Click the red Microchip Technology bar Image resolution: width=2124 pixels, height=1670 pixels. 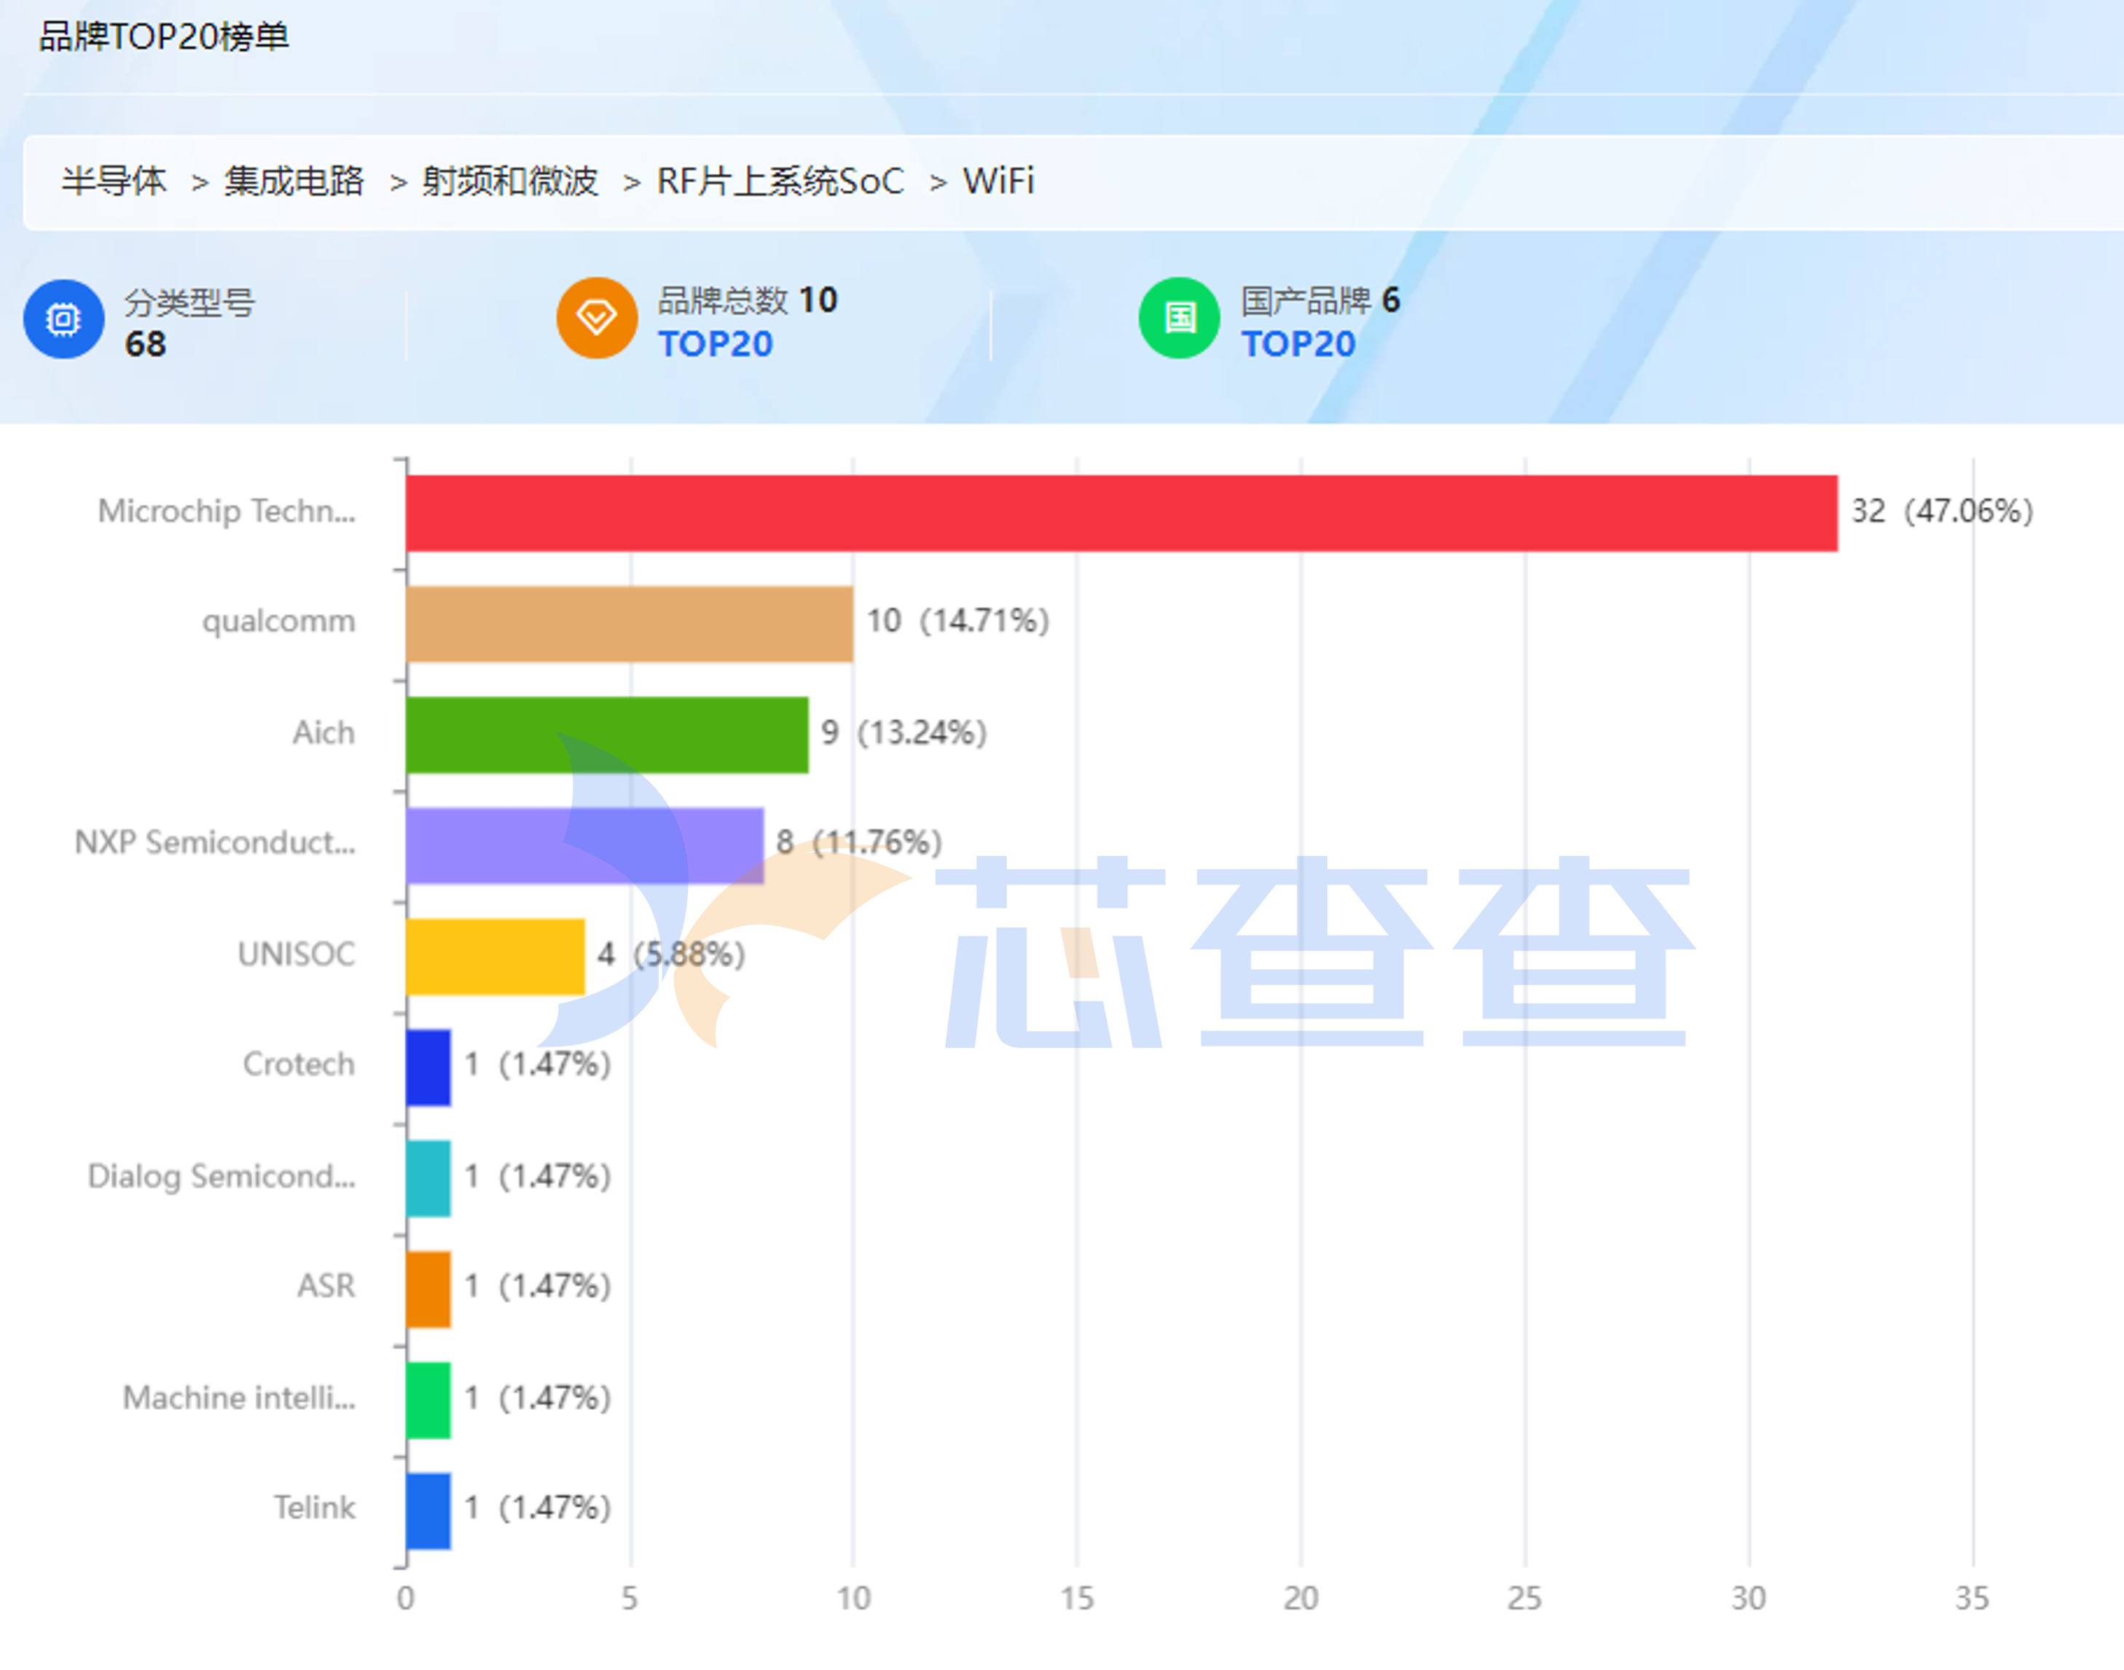click(x=1121, y=514)
